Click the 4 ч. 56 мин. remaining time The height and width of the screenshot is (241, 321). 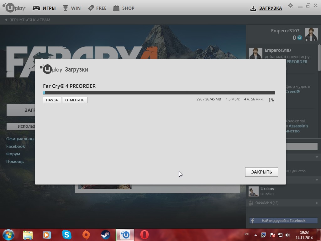click(x=254, y=99)
